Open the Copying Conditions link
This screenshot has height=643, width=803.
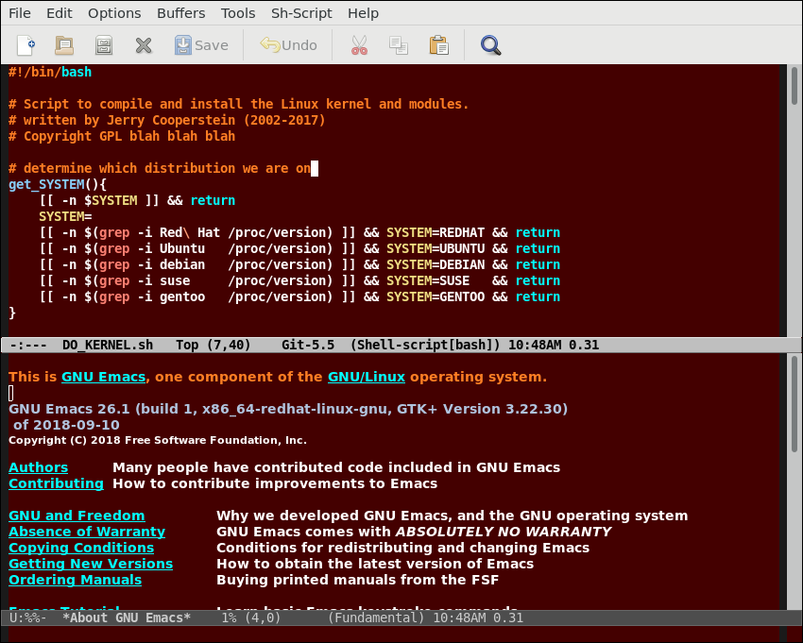[81, 548]
